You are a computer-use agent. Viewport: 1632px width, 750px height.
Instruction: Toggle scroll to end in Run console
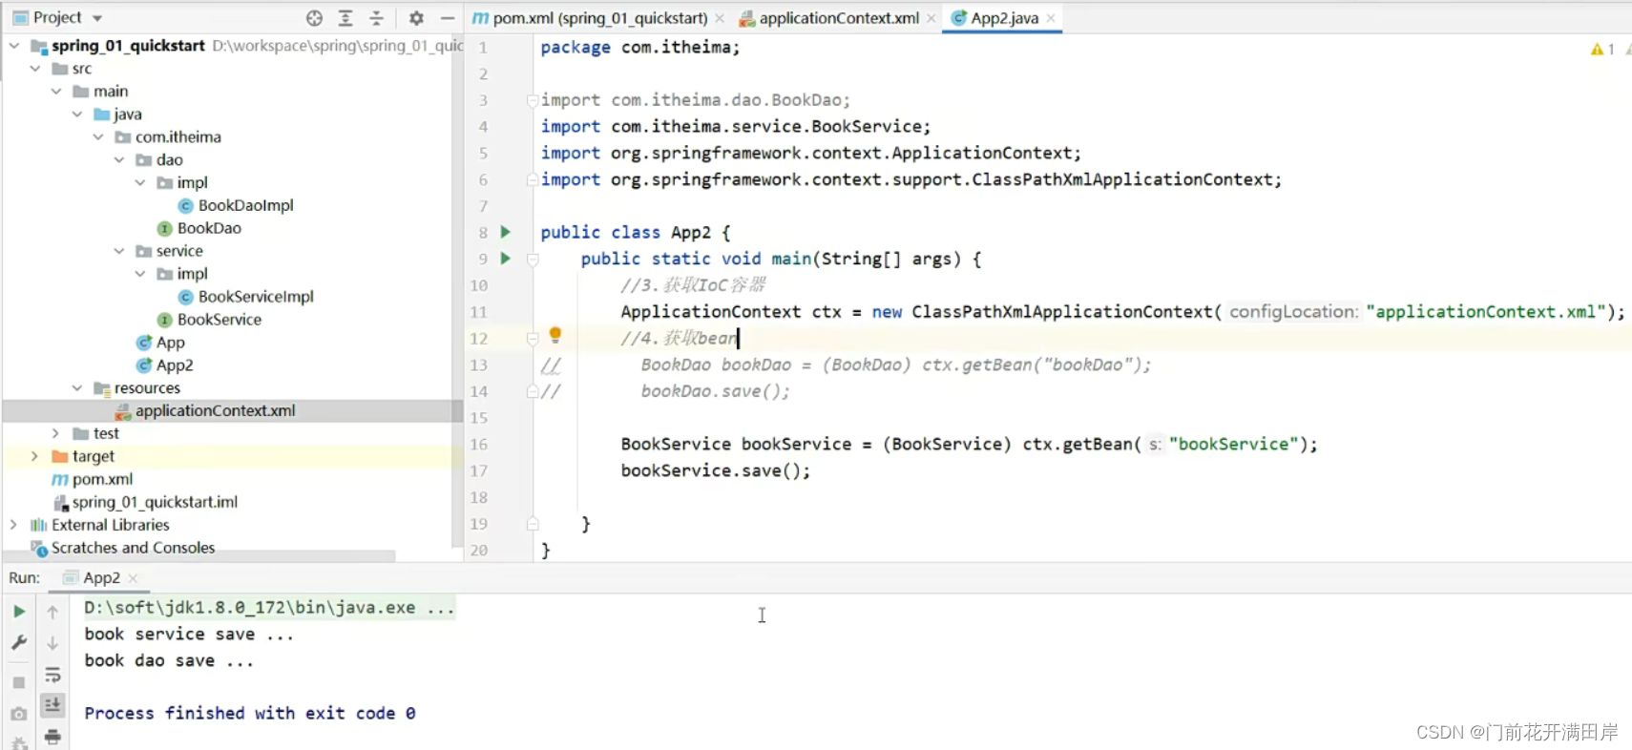52,705
